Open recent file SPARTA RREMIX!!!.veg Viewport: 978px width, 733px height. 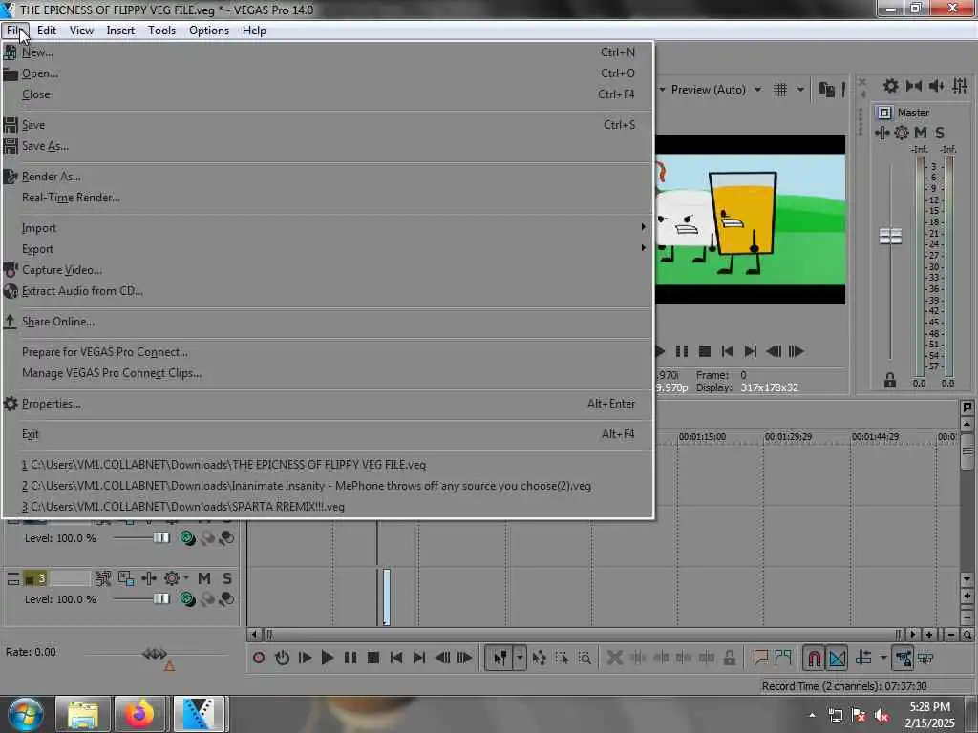(x=328, y=506)
